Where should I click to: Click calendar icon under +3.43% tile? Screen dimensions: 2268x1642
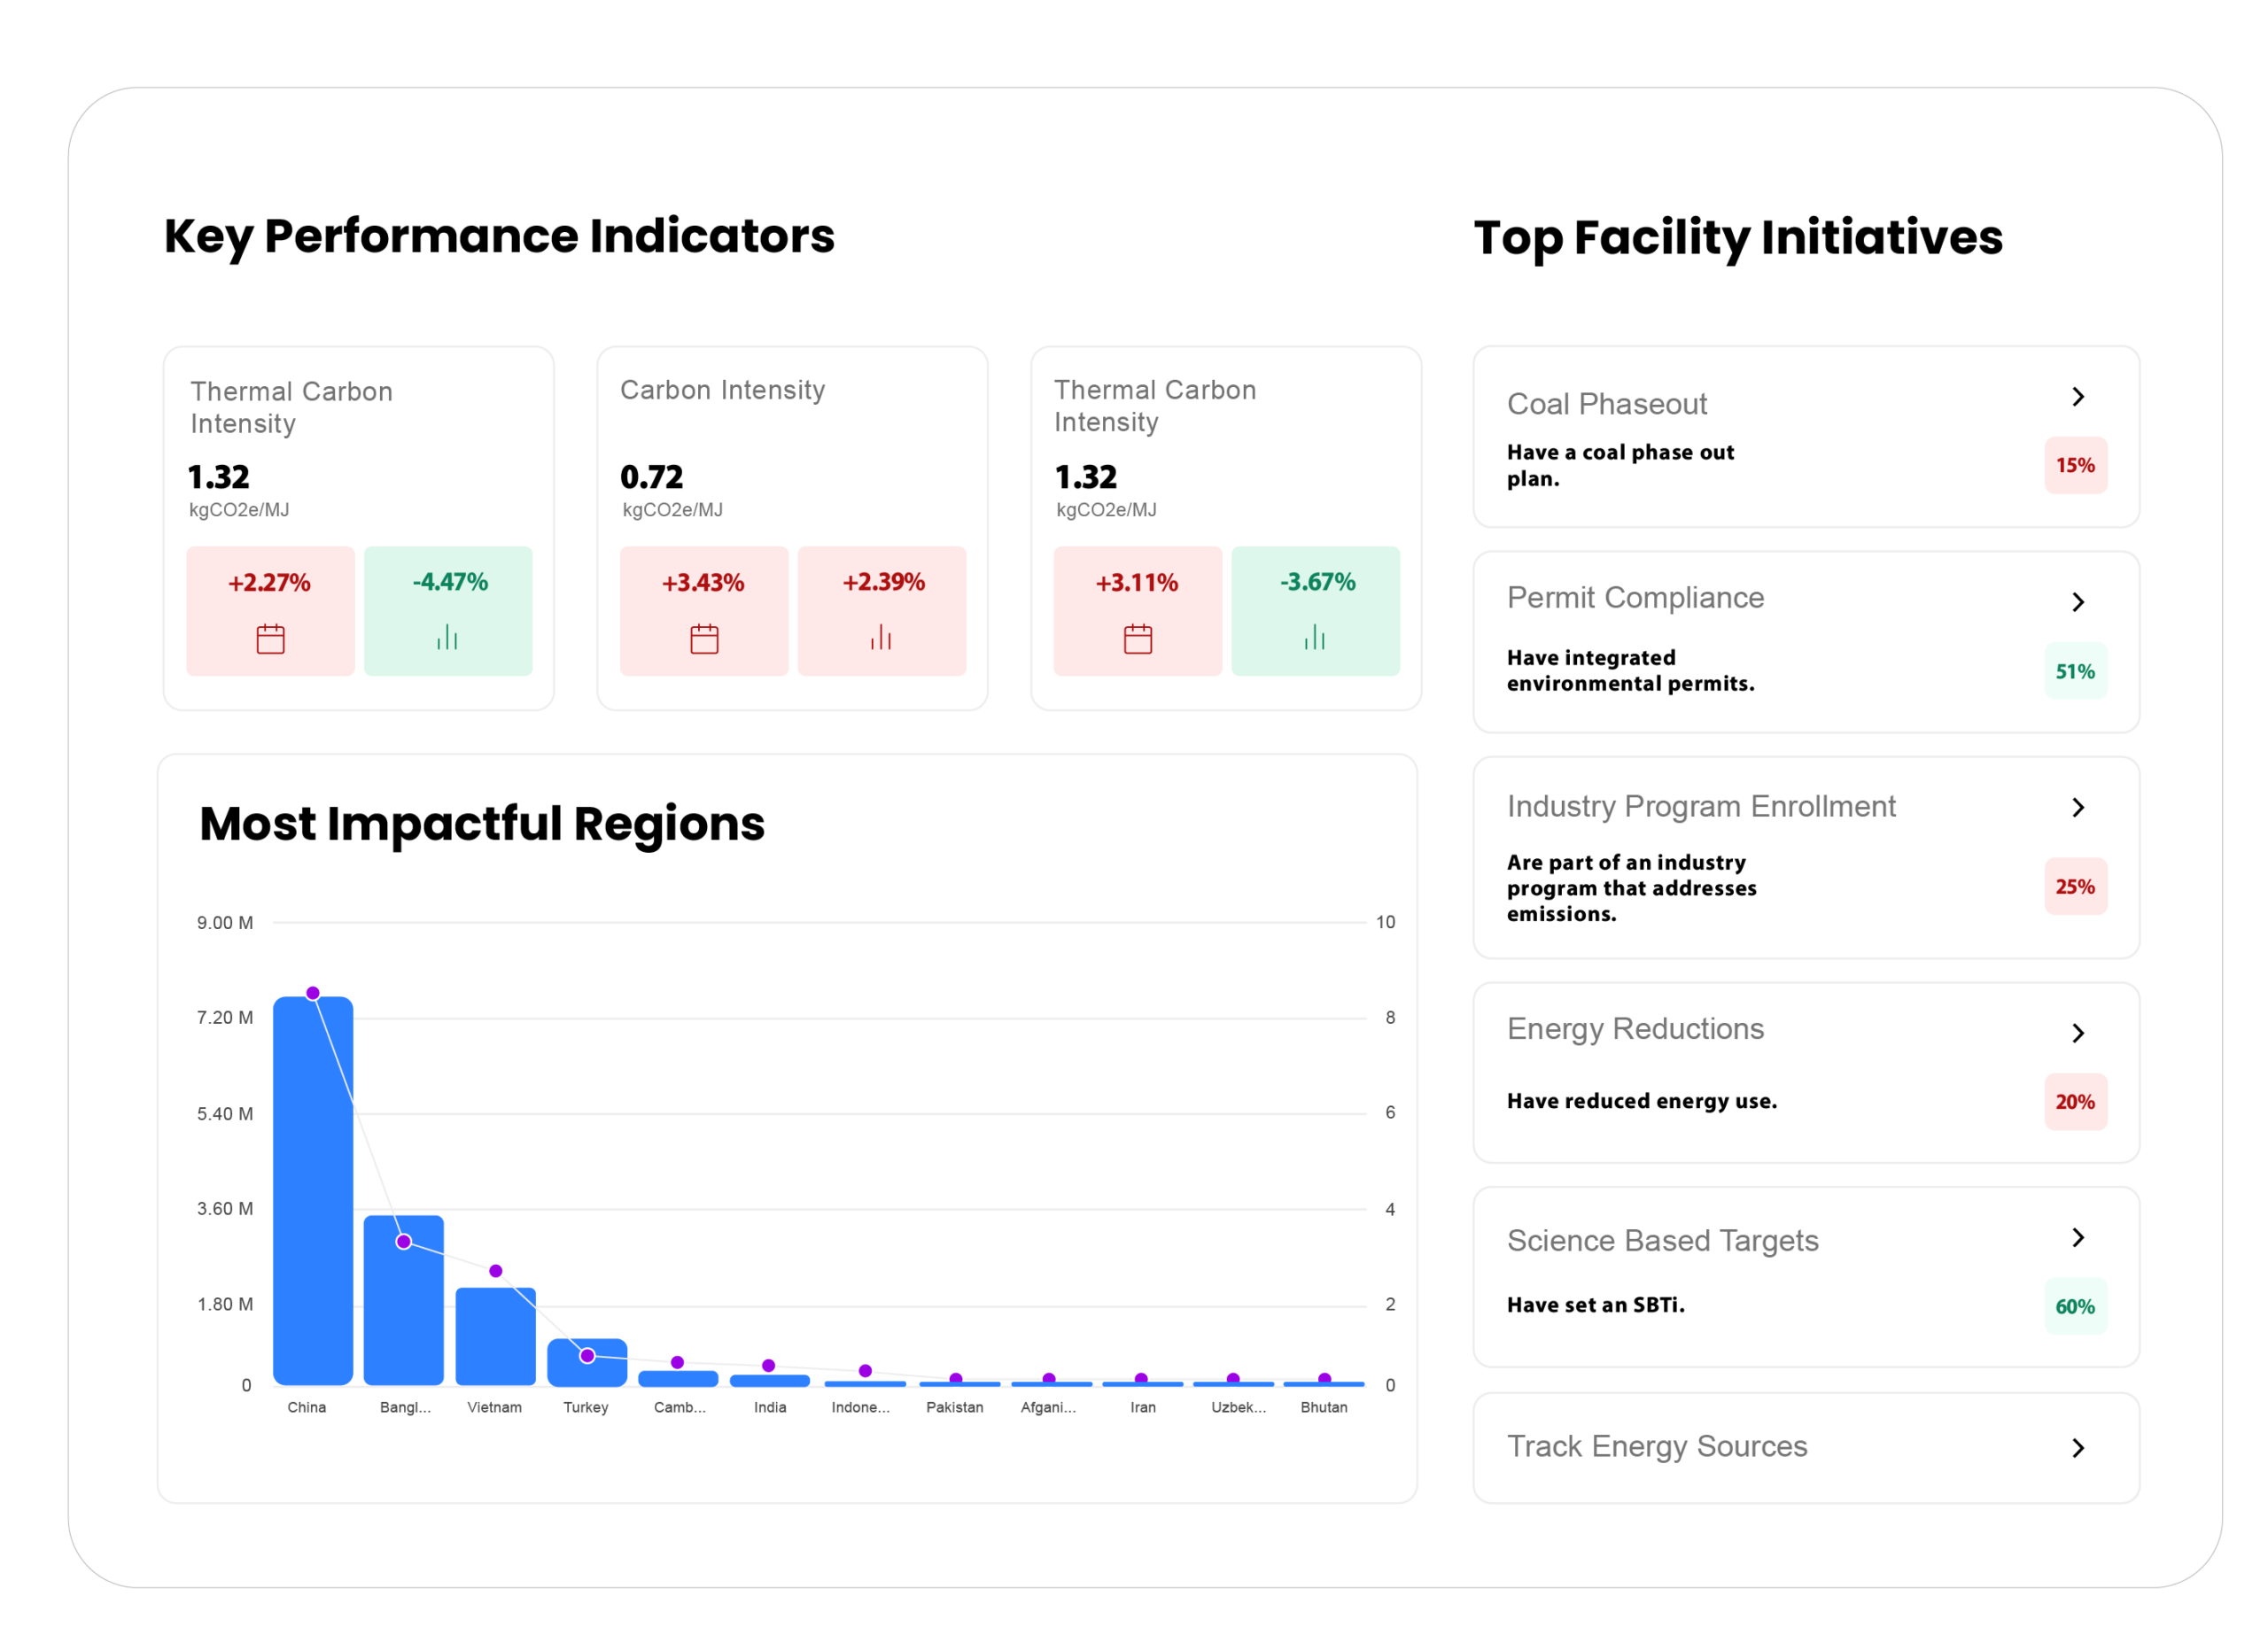click(704, 639)
